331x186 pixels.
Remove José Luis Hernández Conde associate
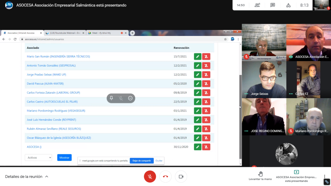(x=206, y=120)
